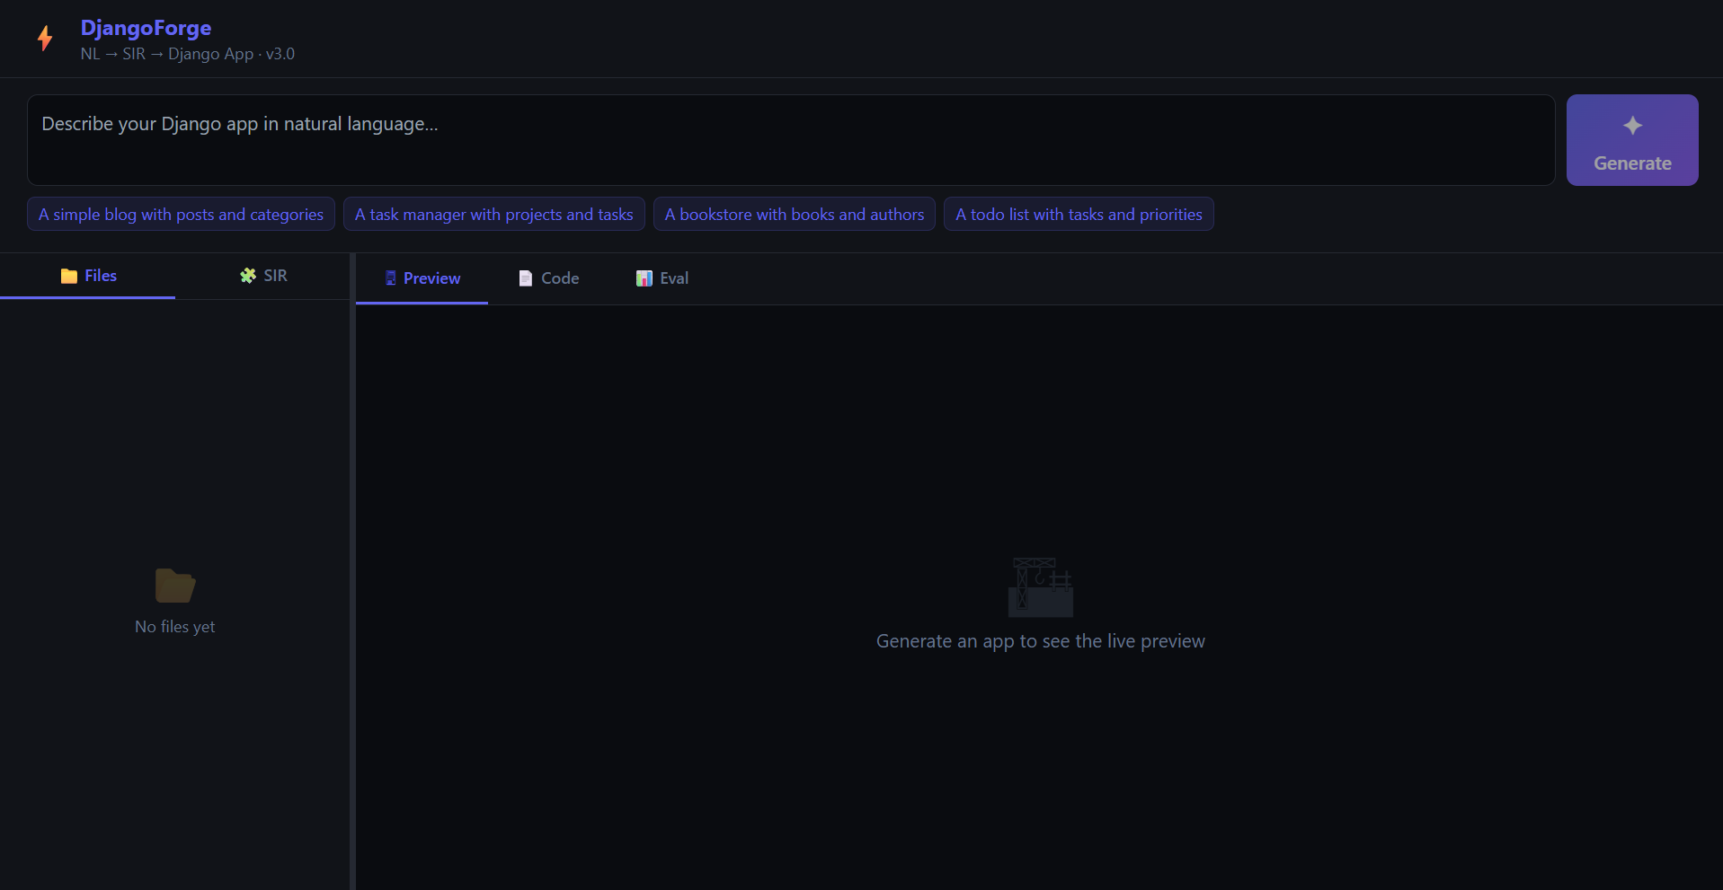
Task: Select the bookstore with books and authors suggestion
Action: click(794, 214)
